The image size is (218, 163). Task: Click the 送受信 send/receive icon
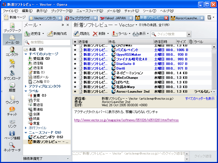tap(27, 34)
